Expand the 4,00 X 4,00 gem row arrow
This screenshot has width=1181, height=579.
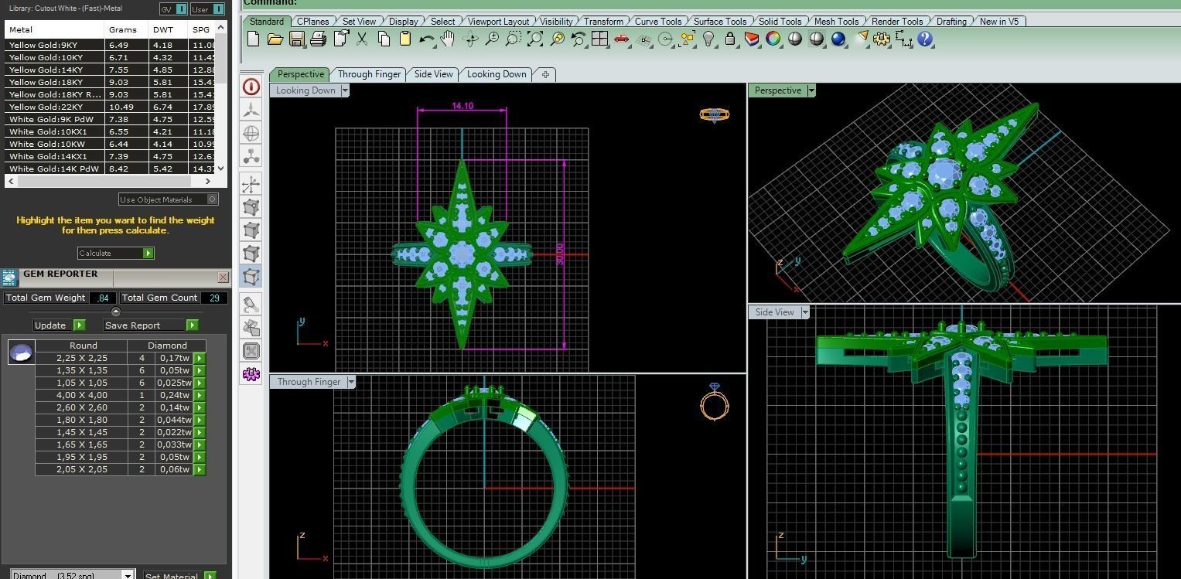200,395
